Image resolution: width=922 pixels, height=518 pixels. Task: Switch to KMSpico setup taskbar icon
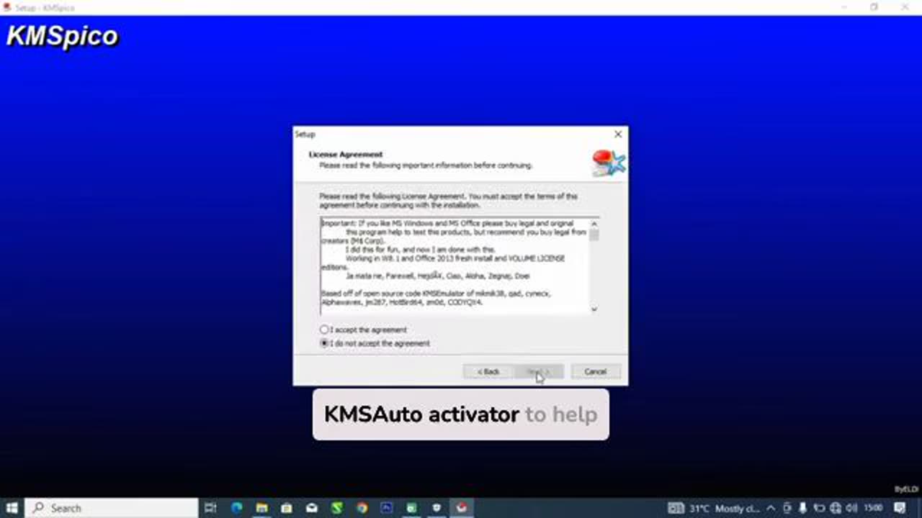click(462, 508)
